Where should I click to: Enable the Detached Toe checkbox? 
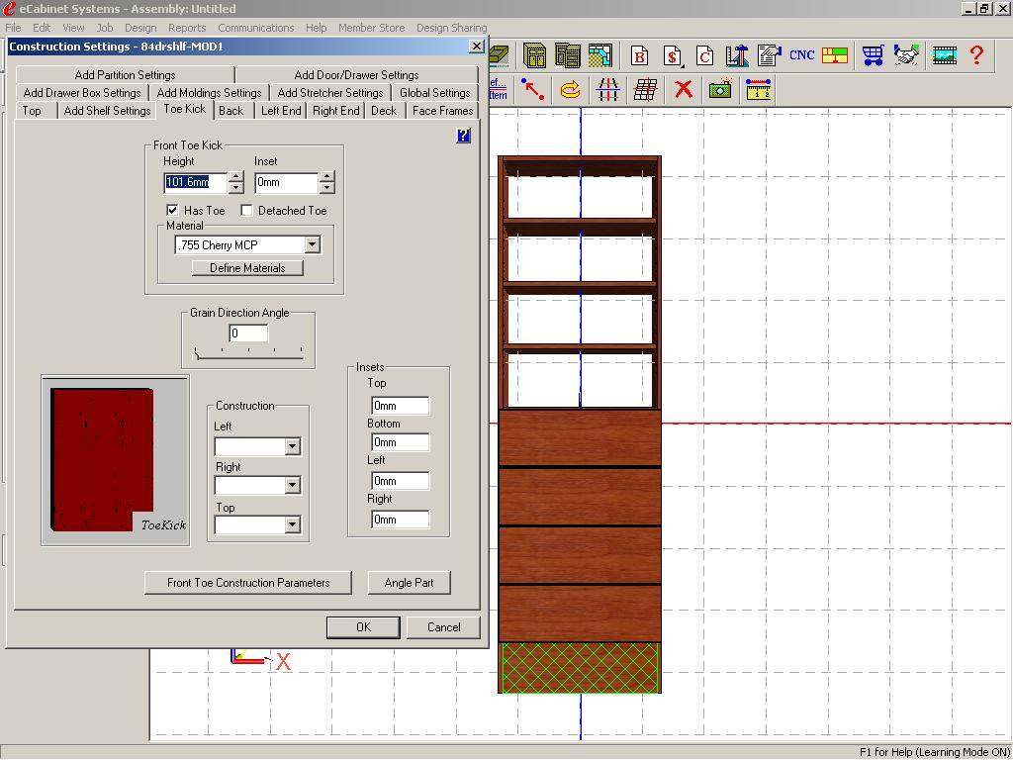(246, 211)
